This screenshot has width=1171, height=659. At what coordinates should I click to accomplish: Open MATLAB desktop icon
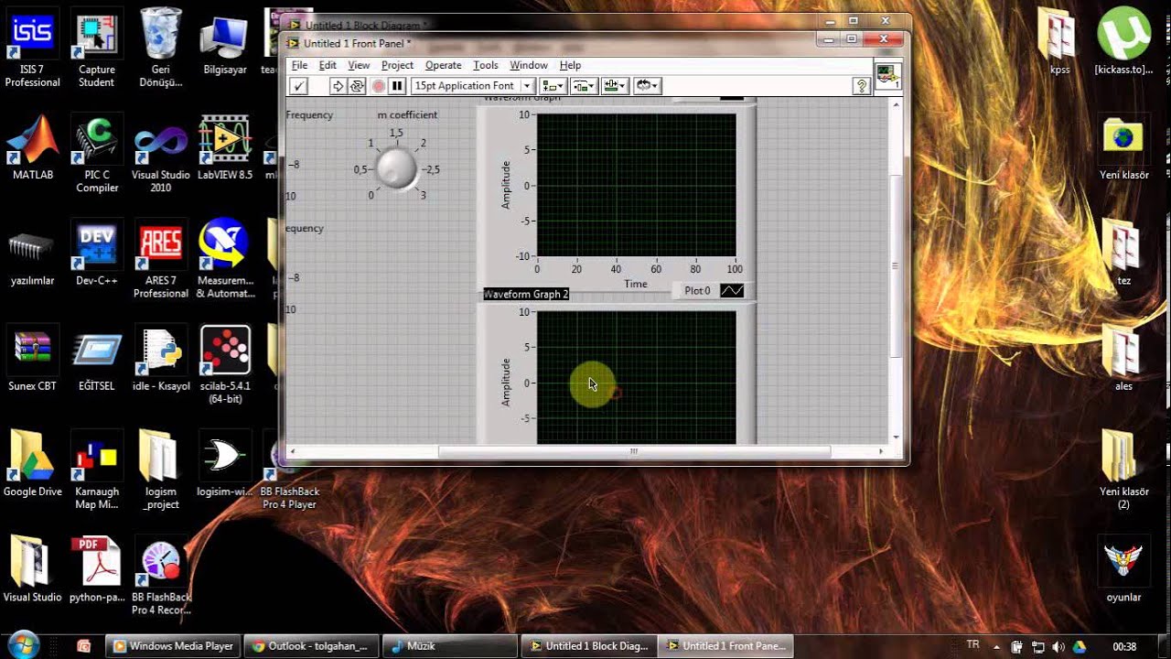coord(32,148)
